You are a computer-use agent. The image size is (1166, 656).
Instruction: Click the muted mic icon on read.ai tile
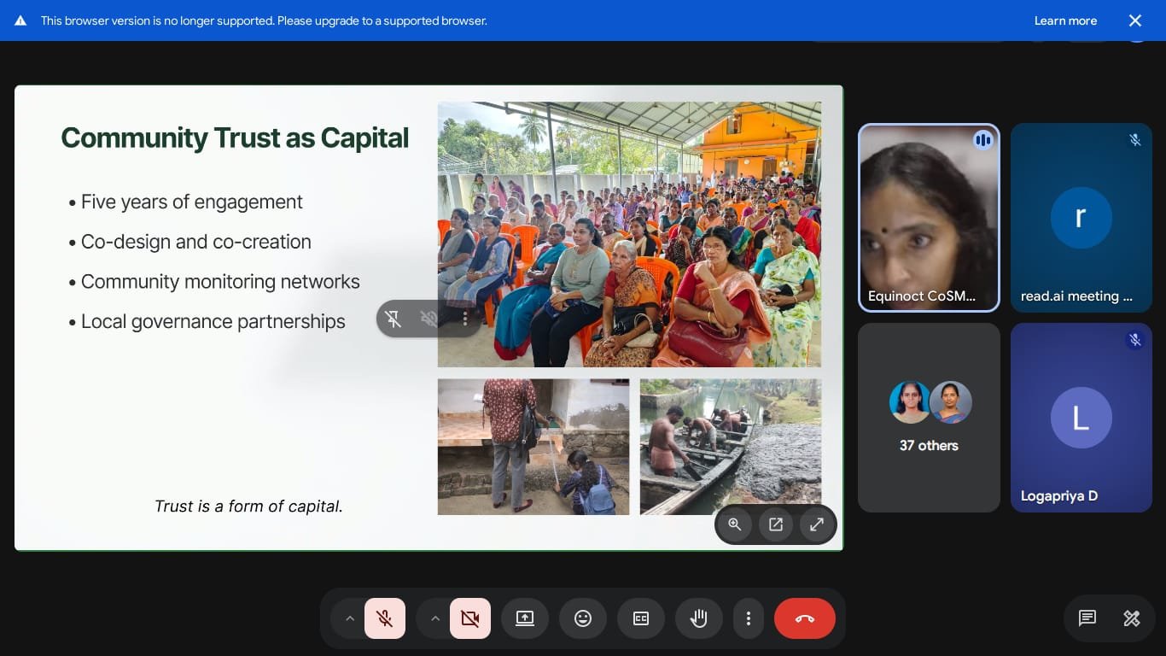(x=1134, y=140)
